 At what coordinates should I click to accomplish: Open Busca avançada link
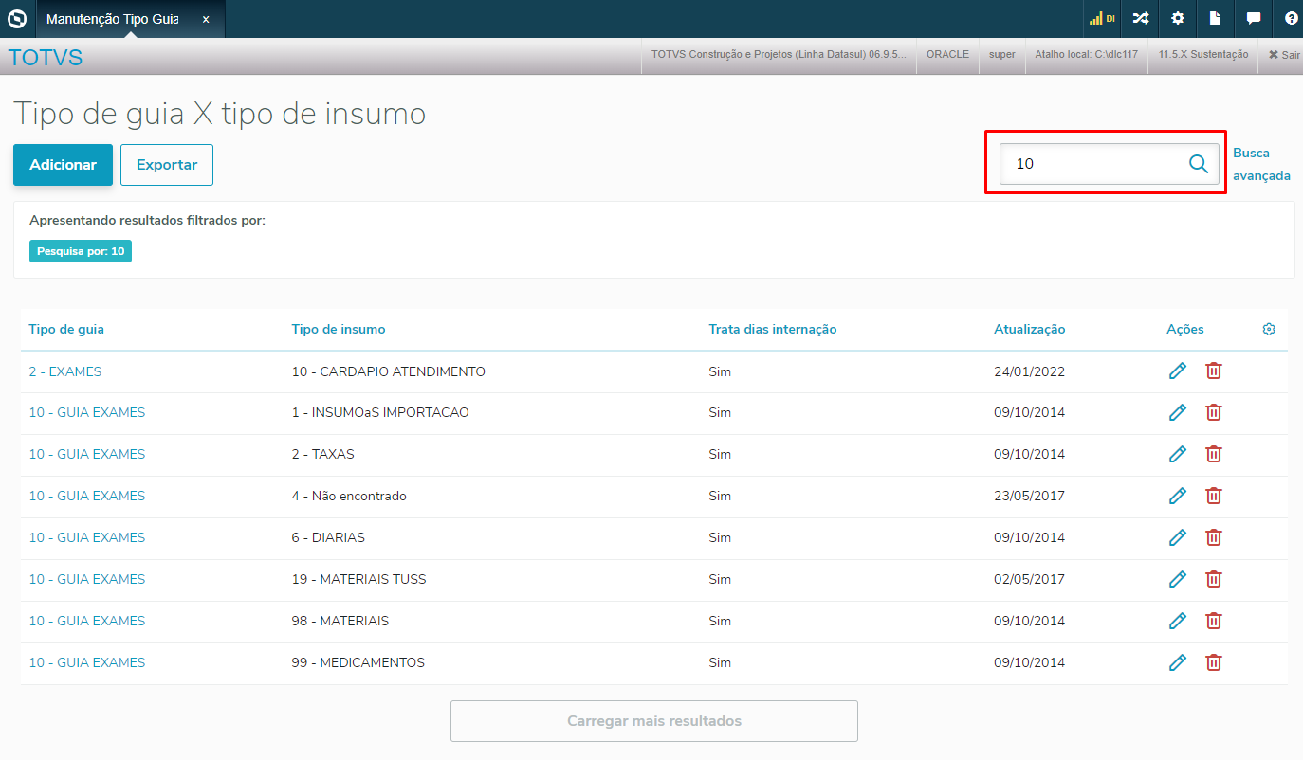pyautogui.click(x=1261, y=164)
